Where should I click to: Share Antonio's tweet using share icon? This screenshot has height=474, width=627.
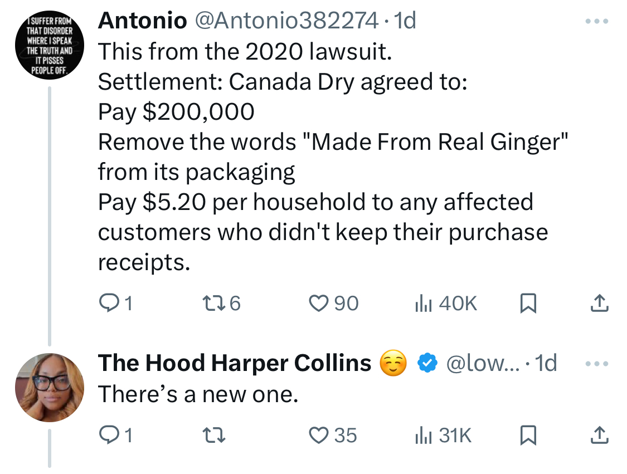599,304
